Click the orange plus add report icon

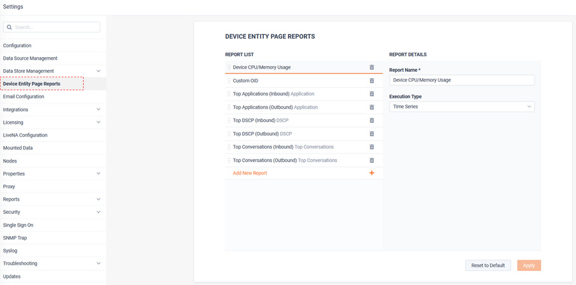(x=371, y=173)
